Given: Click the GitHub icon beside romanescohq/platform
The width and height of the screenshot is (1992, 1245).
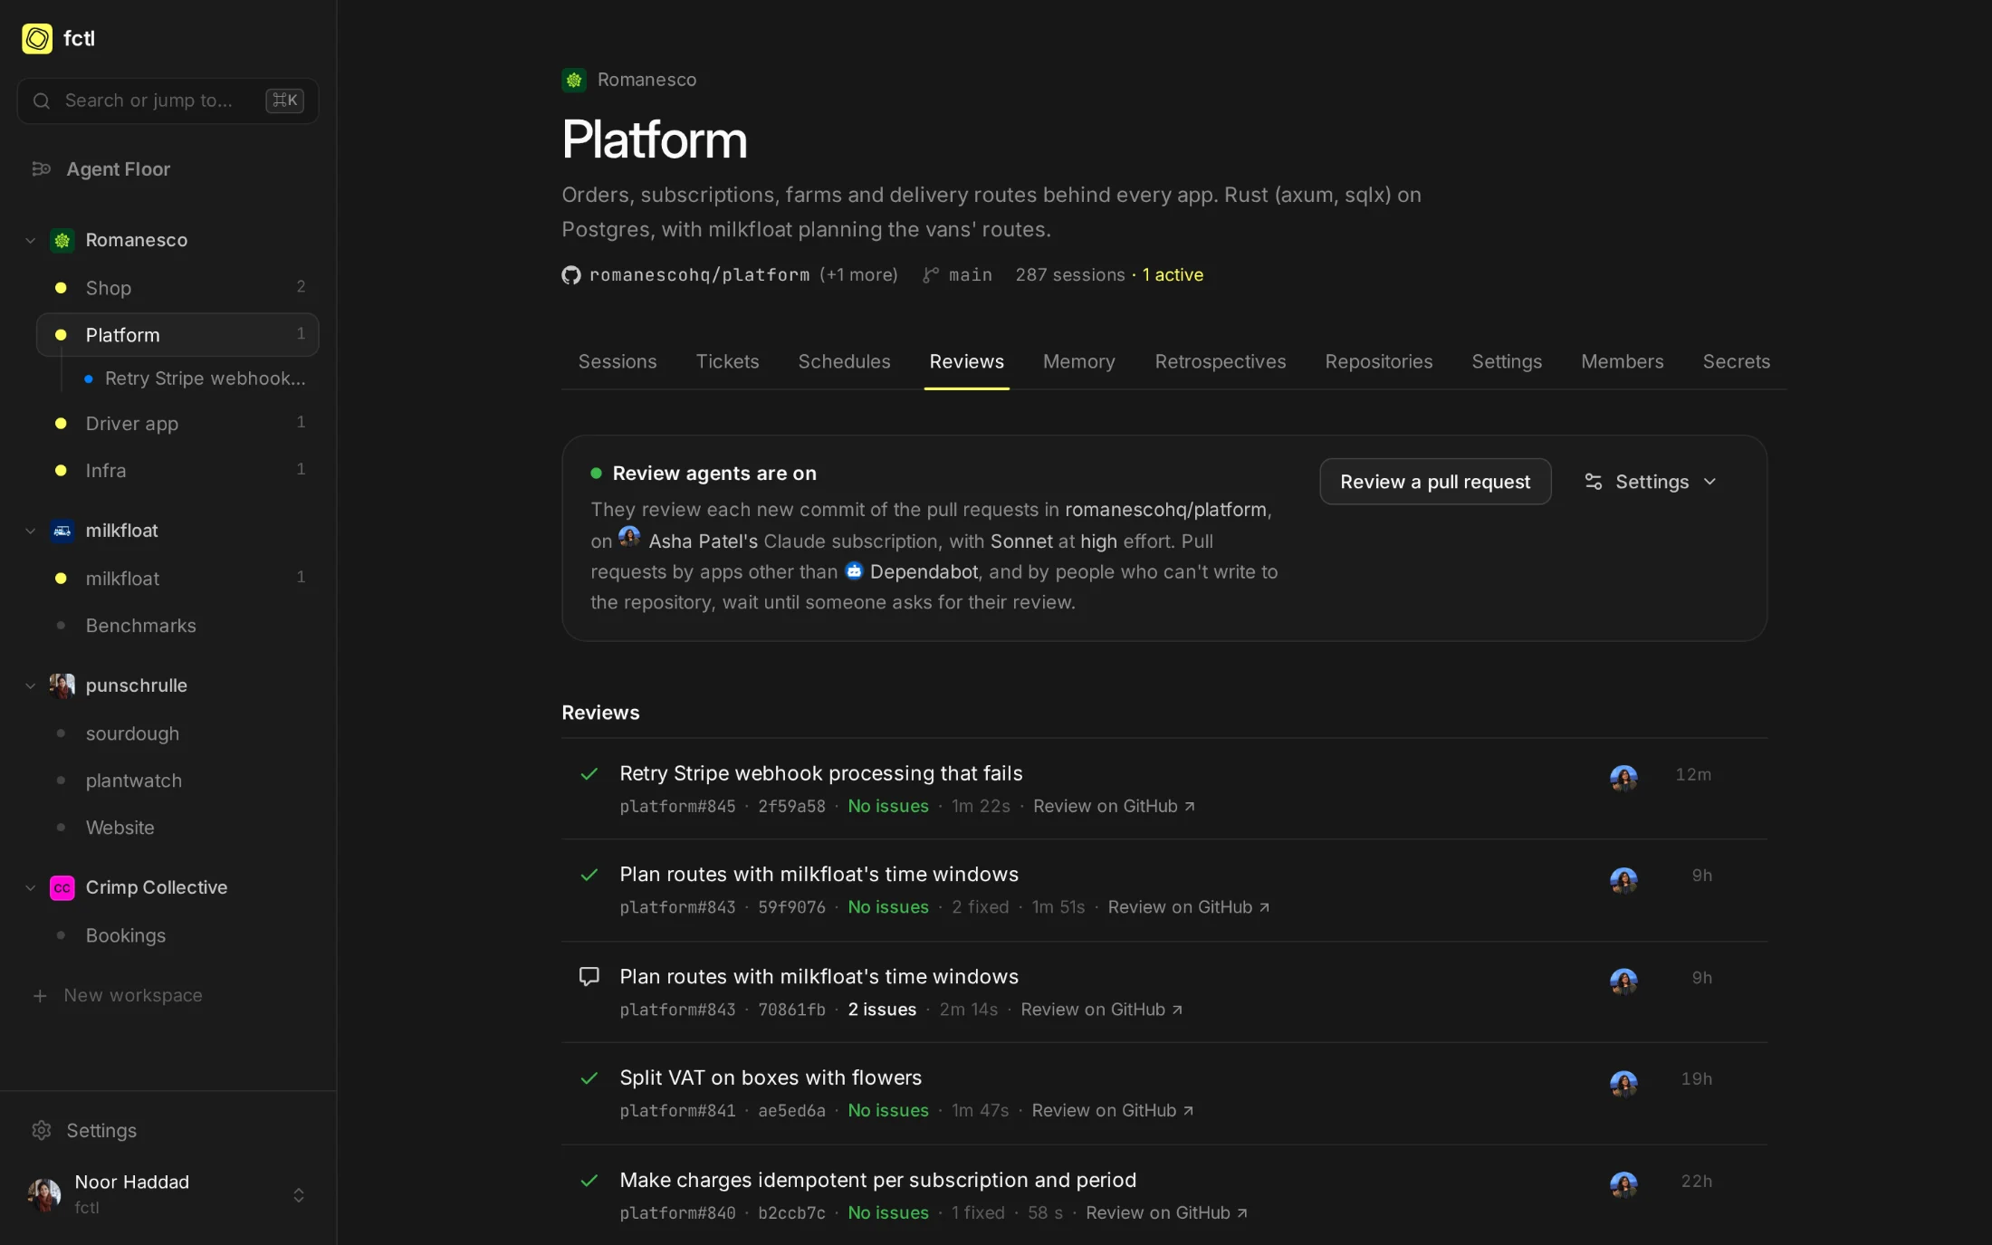Looking at the screenshot, I should [x=571, y=274].
